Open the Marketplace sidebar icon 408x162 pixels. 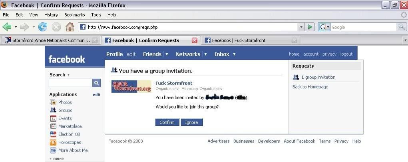[x=53, y=126]
